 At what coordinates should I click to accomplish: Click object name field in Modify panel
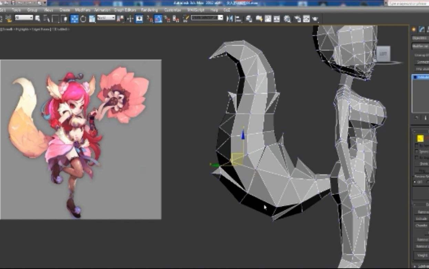point(420,38)
